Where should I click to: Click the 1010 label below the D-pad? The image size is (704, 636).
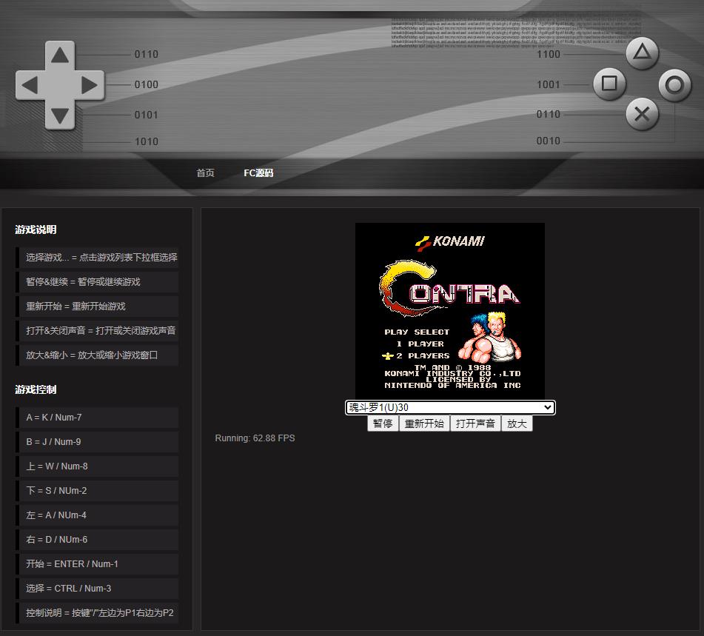coord(147,141)
